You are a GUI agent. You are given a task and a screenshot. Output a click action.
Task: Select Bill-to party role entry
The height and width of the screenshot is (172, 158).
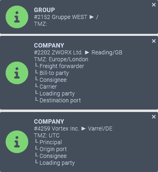pos(54,73)
